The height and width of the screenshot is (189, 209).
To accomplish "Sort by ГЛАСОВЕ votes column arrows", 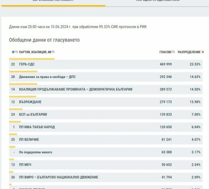I will tap(174, 52).
